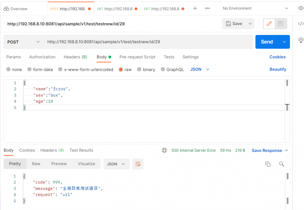Click the network globe icon

pyautogui.click(x=164, y=150)
